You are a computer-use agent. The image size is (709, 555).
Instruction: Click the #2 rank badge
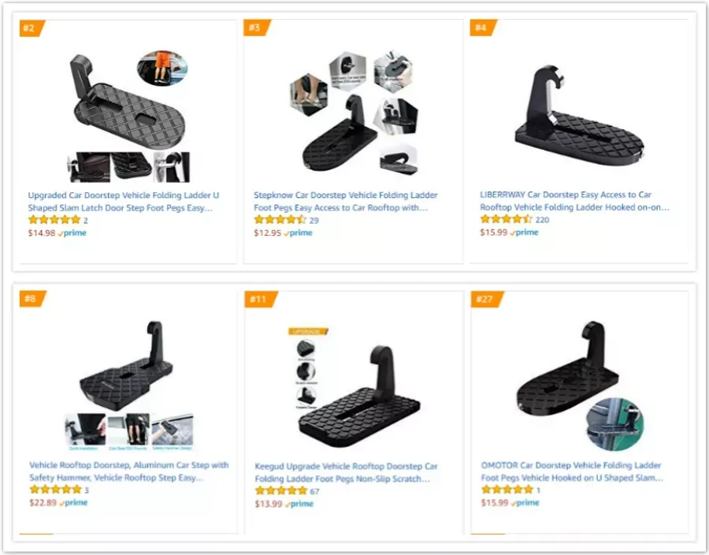click(32, 28)
